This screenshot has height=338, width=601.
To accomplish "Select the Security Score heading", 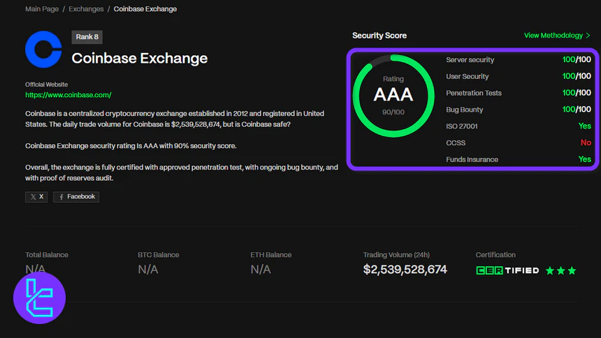I will point(379,35).
